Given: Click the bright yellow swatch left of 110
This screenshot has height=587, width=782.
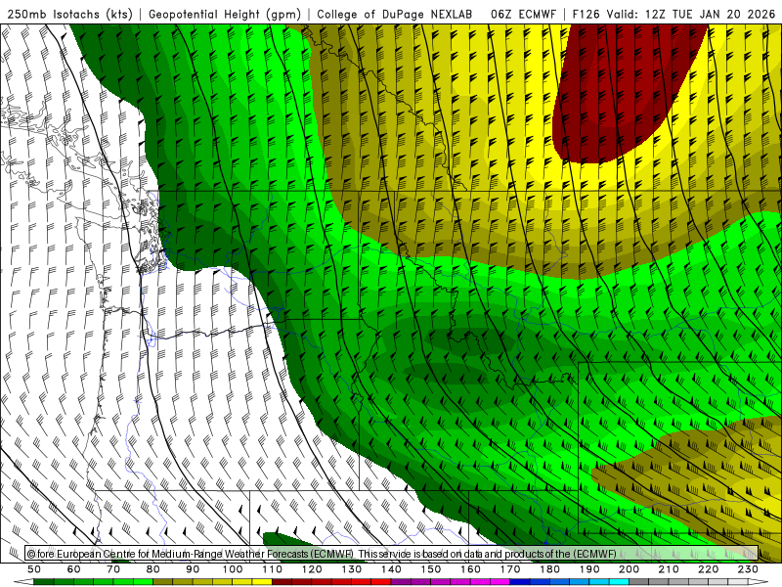Looking at the screenshot, I should [262, 582].
